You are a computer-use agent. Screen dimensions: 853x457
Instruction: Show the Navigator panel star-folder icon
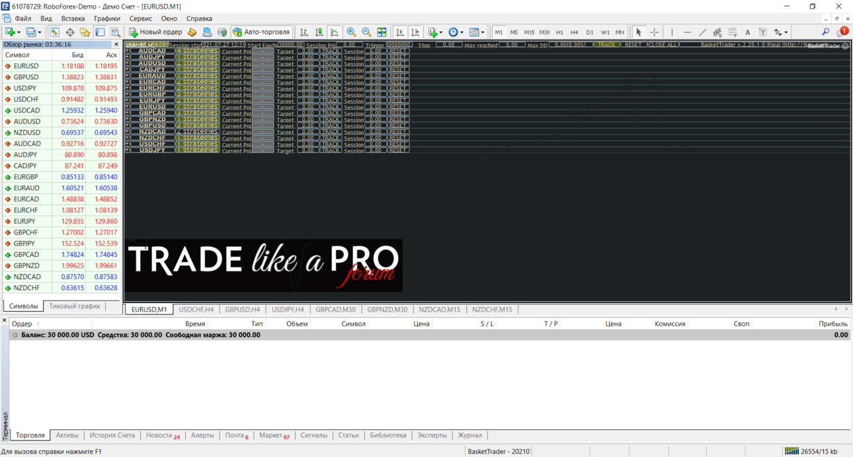coord(85,32)
